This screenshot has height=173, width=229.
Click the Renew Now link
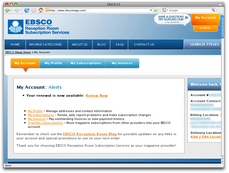(x=96, y=96)
